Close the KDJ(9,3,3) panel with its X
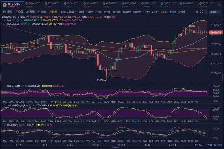Viewport: 224px width, 149px height. click(24, 125)
